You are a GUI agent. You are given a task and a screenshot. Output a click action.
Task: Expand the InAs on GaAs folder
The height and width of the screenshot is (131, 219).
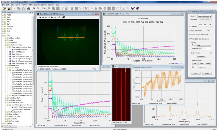tap(6, 114)
